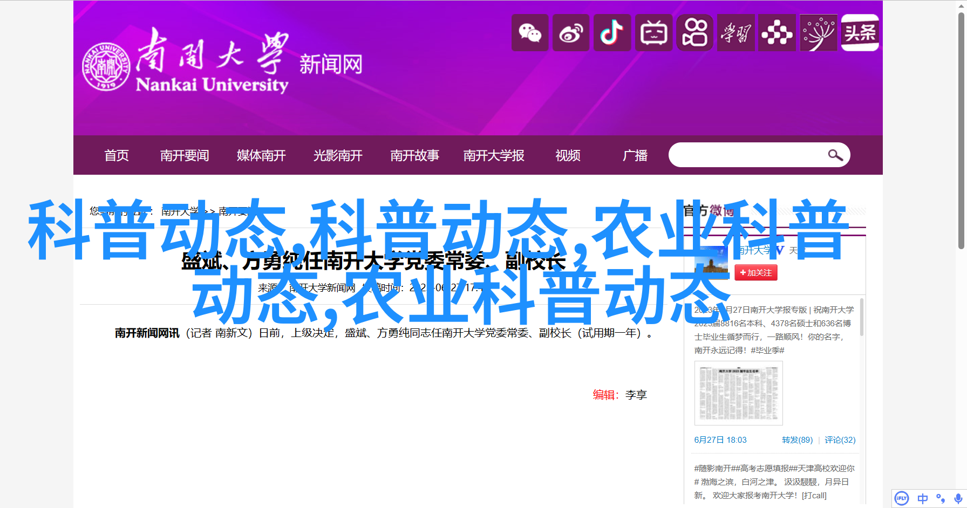Open the Sina Weibo icon in header
Image resolution: width=967 pixels, height=508 pixels.
tap(571, 33)
